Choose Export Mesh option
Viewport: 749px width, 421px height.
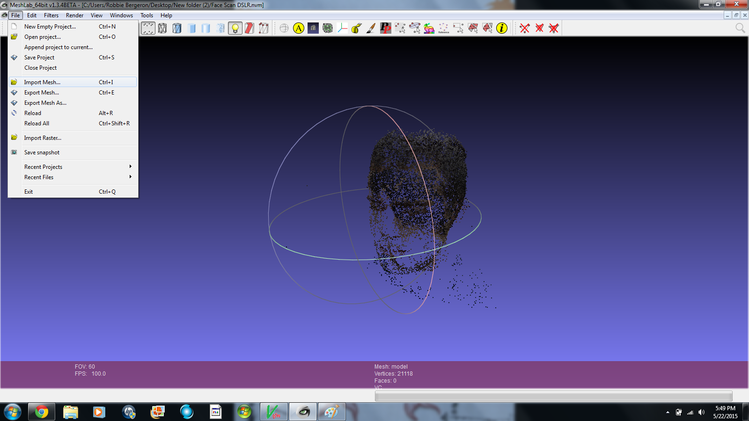[x=73, y=93]
